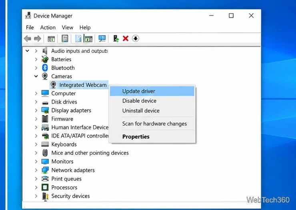This screenshot has height=210, width=296.
Task: Expand the Firmware chevron
Action: pos(36,119)
